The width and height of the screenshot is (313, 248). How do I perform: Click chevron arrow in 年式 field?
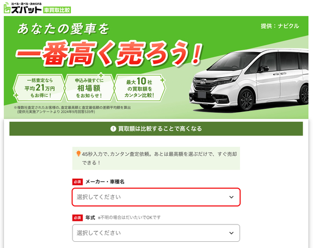(231, 233)
